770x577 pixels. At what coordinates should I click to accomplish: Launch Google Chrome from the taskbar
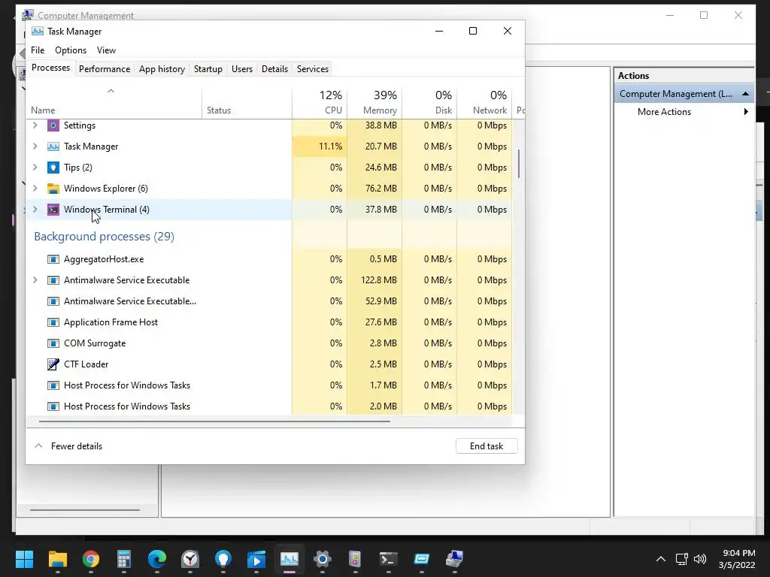click(91, 559)
